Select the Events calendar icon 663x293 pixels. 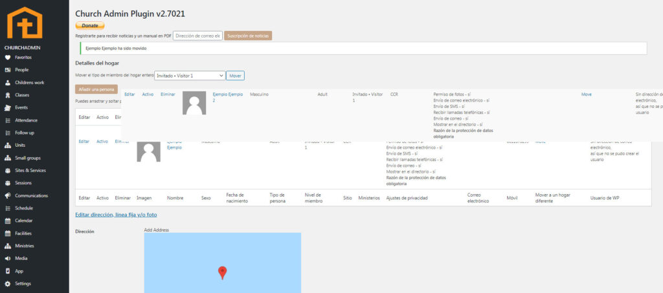point(8,107)
